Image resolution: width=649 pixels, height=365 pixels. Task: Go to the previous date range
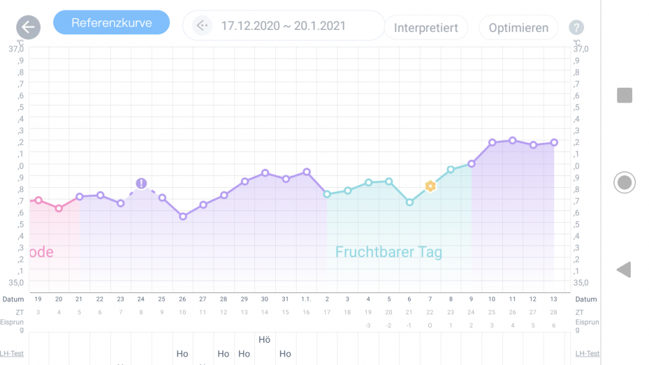point(202,26)
